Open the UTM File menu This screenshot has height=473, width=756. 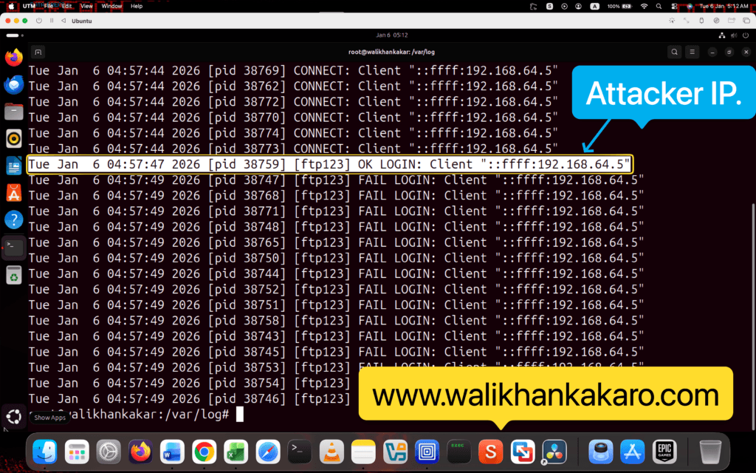[x=49, y=6]
